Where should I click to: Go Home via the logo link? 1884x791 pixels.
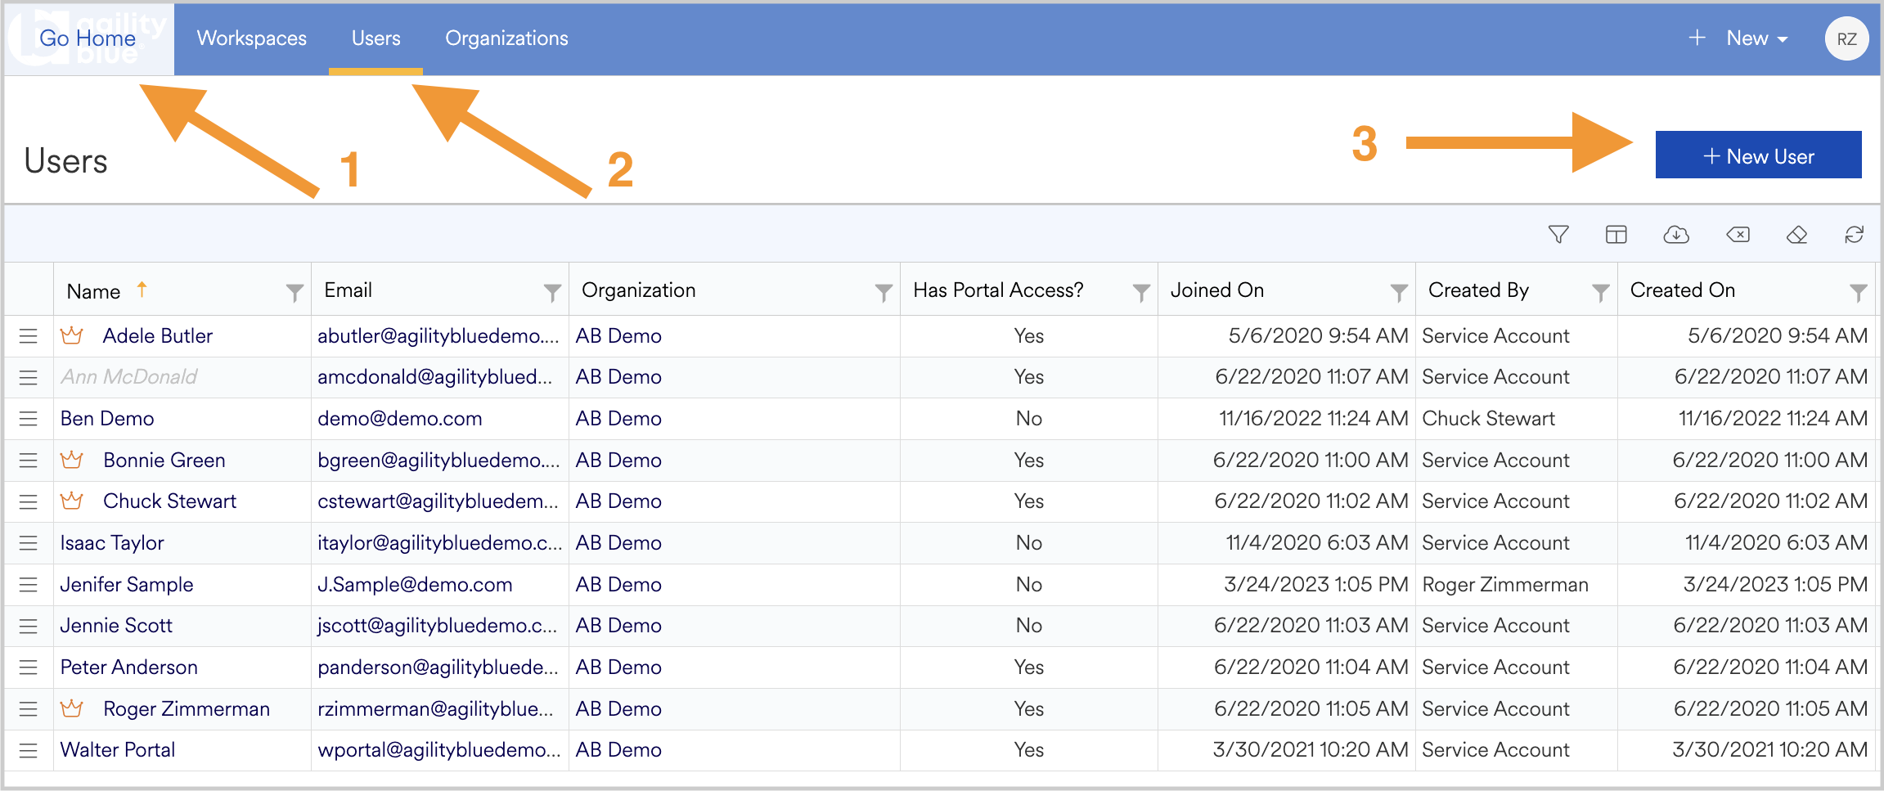coord(88,38)
